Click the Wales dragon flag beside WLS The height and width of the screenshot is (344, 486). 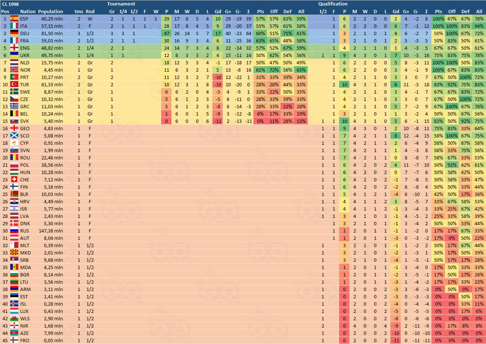coord(14,319)
